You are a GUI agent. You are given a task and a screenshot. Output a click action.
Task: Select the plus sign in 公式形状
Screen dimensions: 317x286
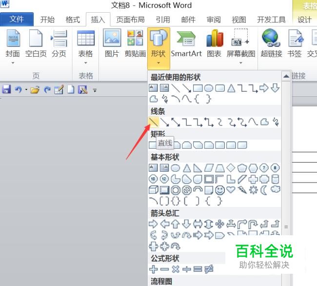(x=154, y=269)
